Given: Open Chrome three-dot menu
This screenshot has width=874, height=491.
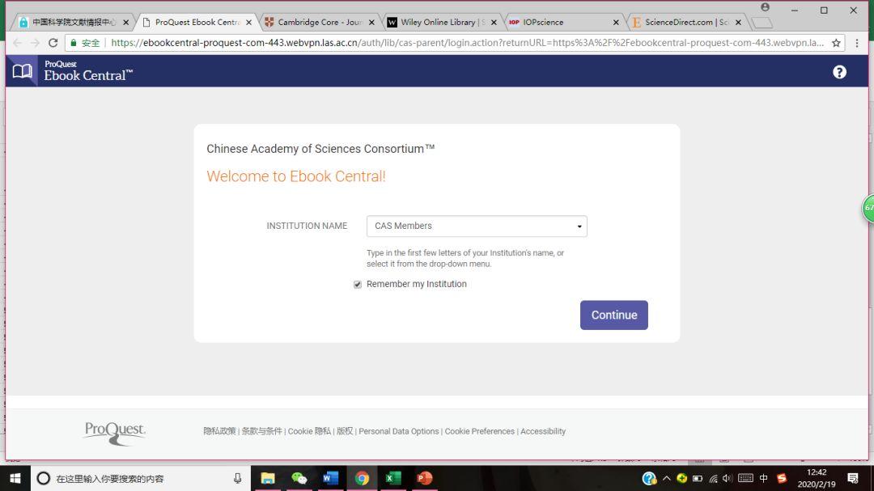Looking at the screenshot, I should click(857, 43).
